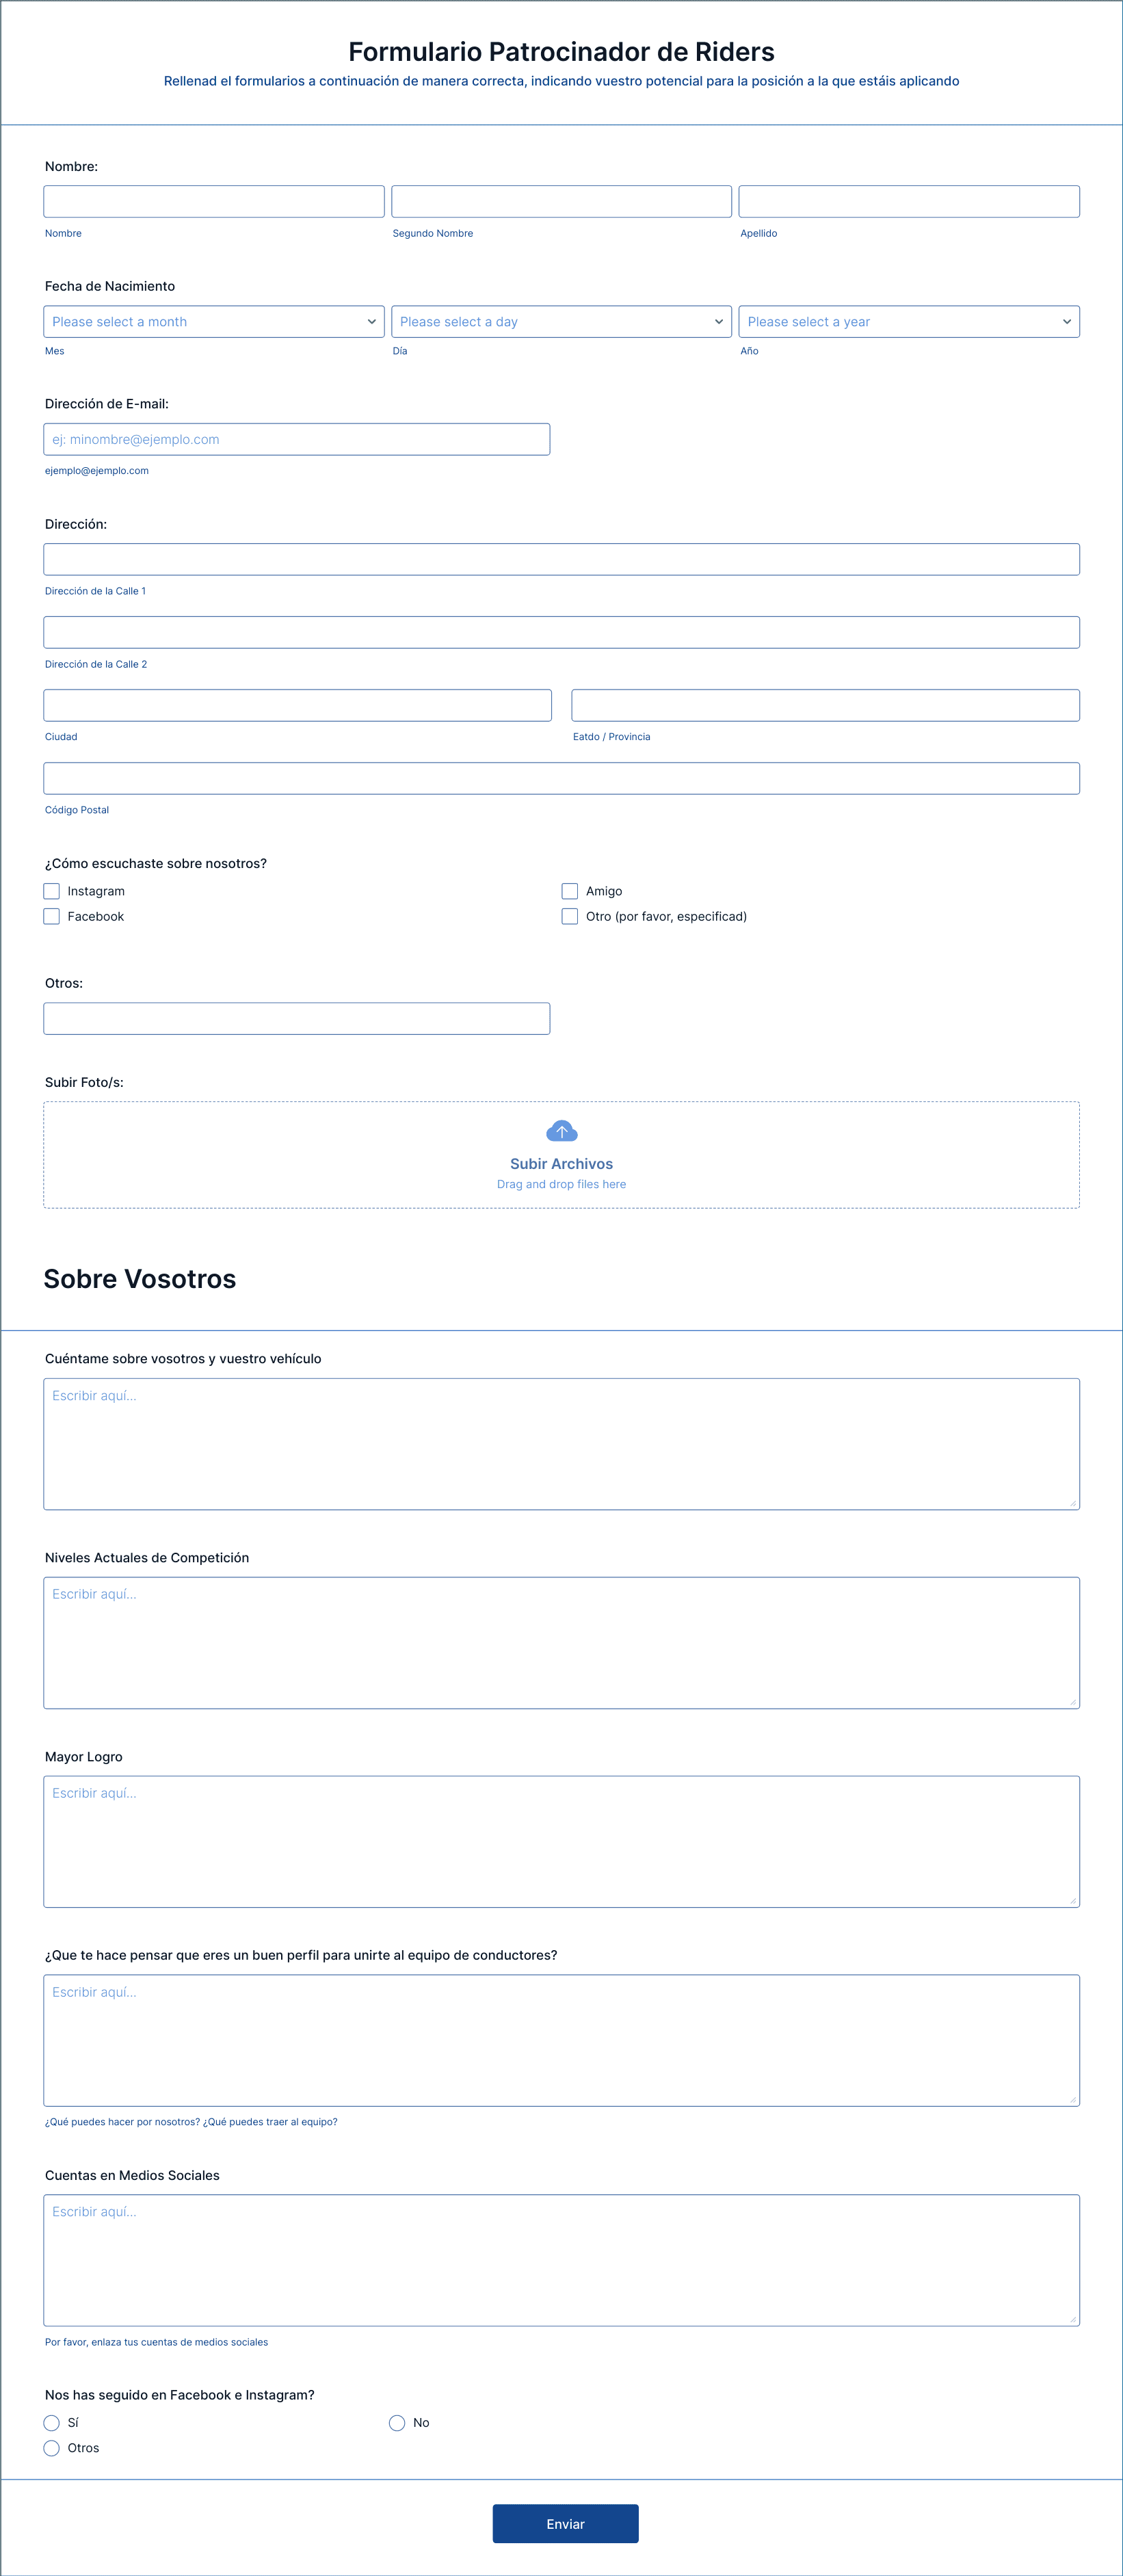
Task: Open the month dropdown for birth date
Action: point(214,321)
